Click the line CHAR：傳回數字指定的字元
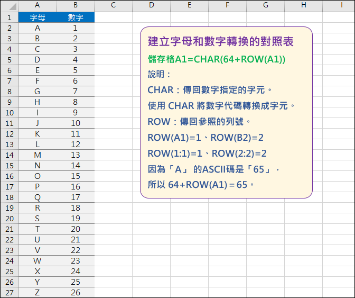This screenshot has height=298, width=355. 210,90
